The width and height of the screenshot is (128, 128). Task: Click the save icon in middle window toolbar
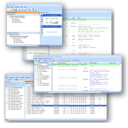pos(39,60)
